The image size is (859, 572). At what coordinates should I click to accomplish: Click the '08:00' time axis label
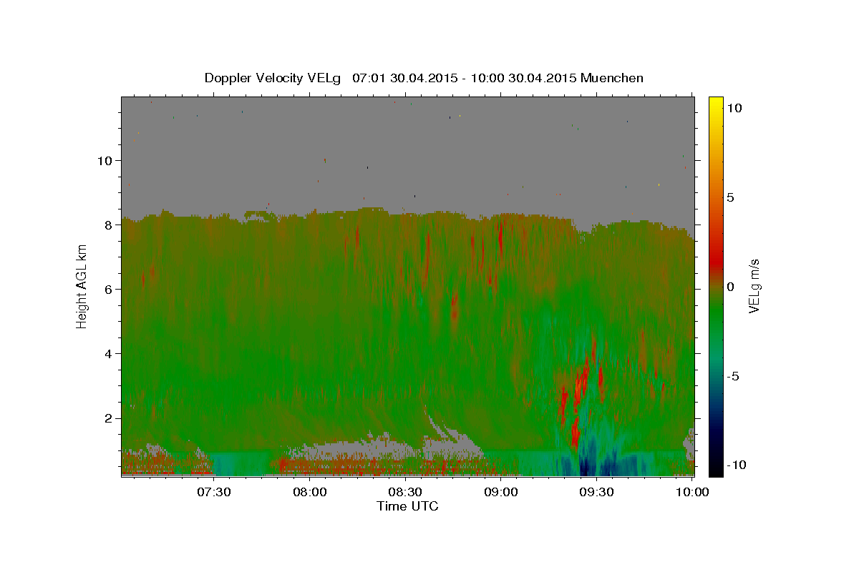(x=309, y=492)
